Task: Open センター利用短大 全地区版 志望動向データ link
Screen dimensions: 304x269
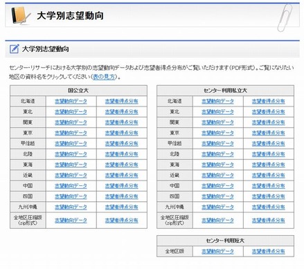Action: [x=217, y=251]
